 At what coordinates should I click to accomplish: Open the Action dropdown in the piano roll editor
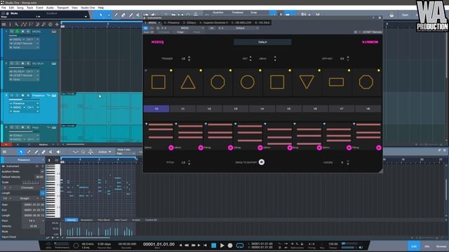pyautogui.click(x=105, y=152)
